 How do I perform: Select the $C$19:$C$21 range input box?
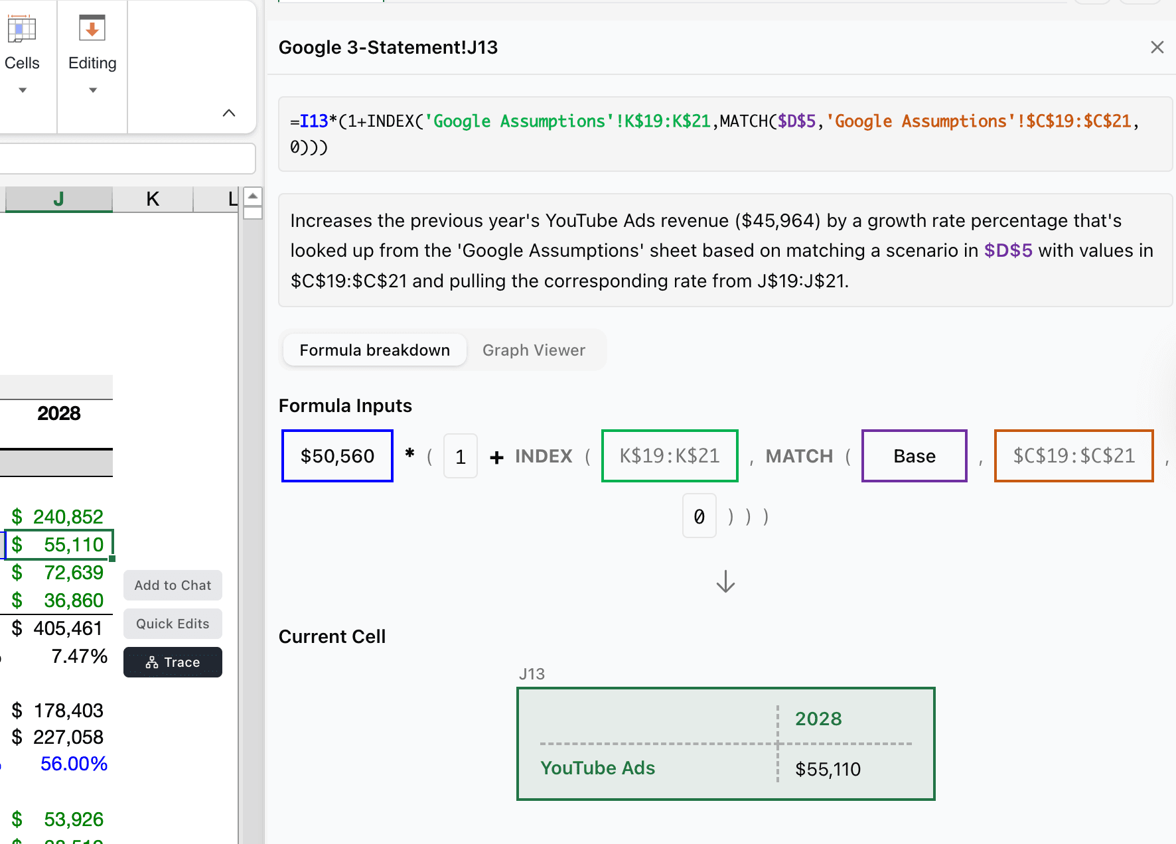[x=1074, y=456]
